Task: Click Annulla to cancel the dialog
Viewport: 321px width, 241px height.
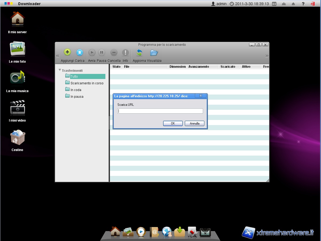Action: (194, 123)
